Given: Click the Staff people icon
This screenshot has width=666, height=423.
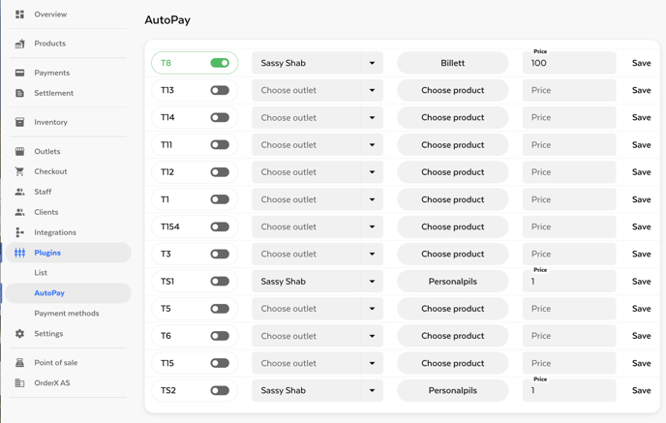Looking at the screenshot, I should pos(19,192).
